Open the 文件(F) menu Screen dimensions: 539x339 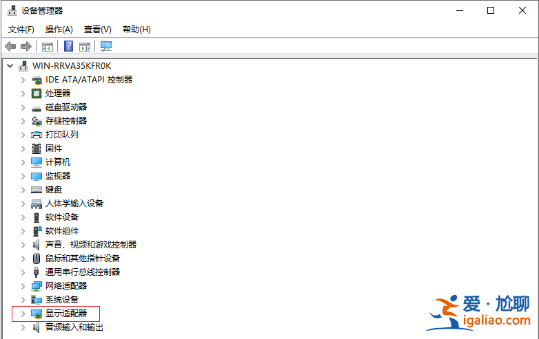[x=21, y=30]
